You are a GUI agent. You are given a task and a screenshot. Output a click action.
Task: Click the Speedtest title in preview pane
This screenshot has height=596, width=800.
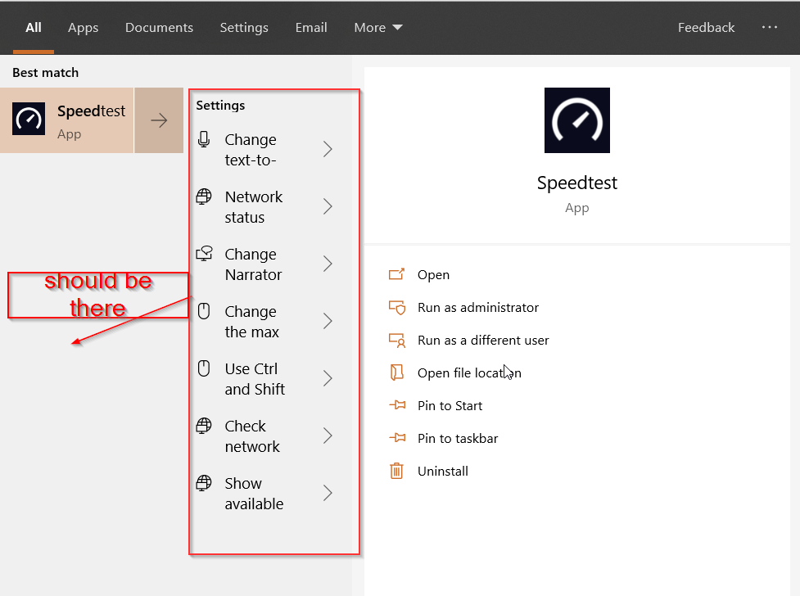(x=577, y=183)
